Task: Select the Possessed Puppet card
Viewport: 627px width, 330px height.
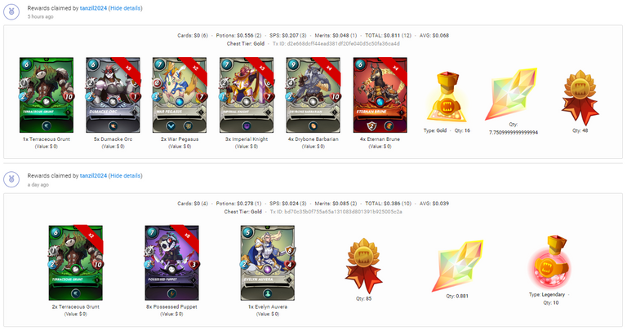Action: pos(171,262)
